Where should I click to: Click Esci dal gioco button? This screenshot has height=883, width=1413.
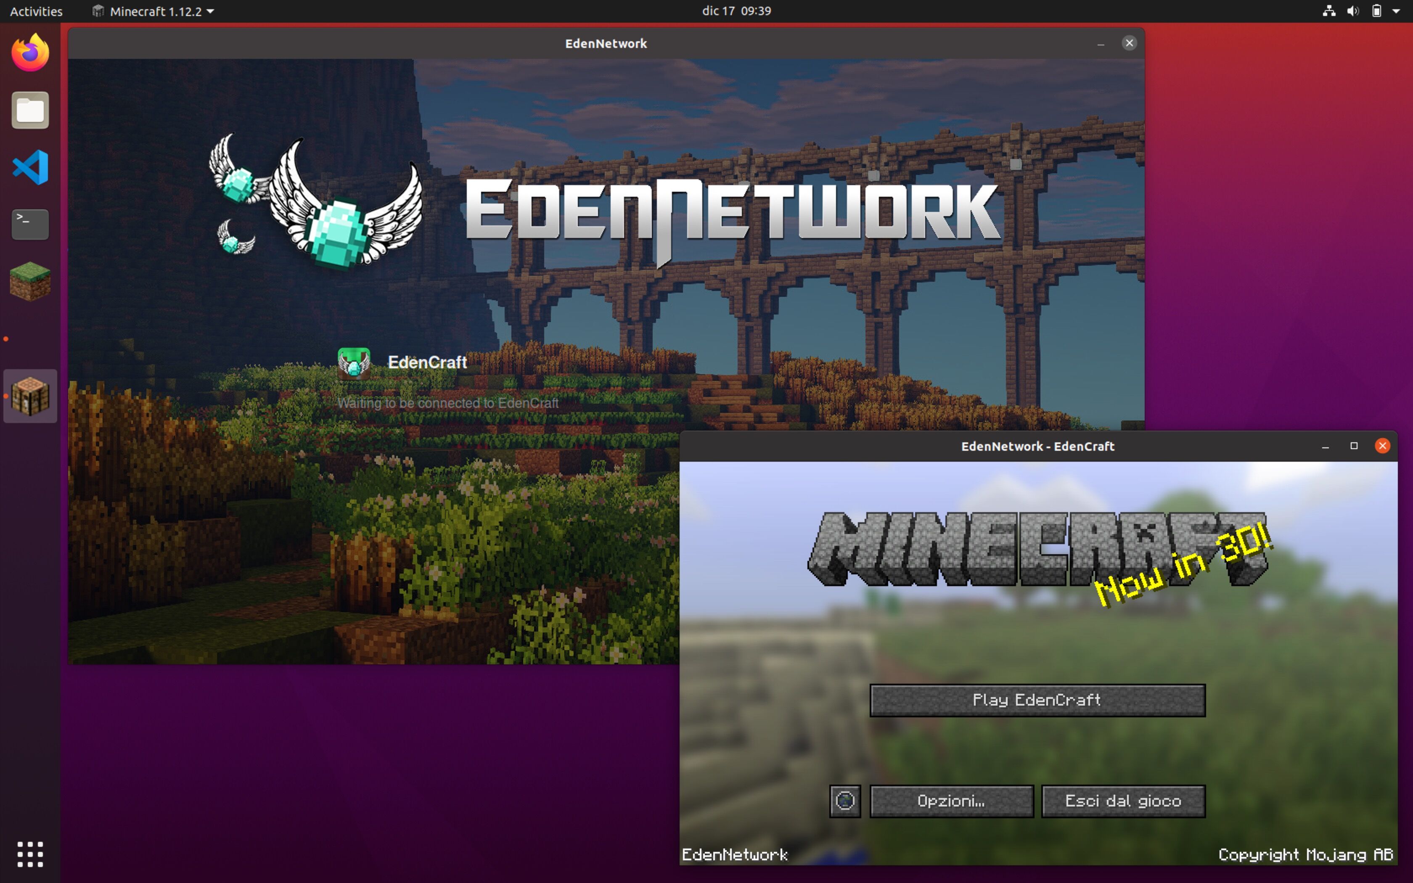(x=1123, y=801)
